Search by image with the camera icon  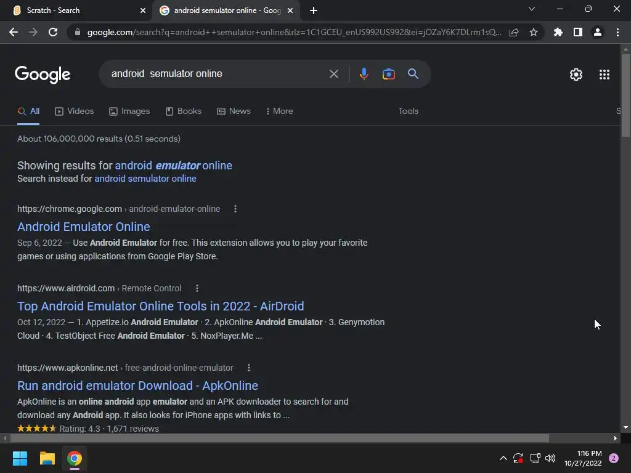388,74
